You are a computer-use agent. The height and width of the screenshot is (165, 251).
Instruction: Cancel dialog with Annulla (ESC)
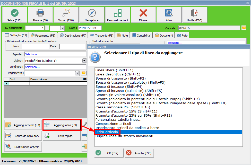click(x=140, y=153)
